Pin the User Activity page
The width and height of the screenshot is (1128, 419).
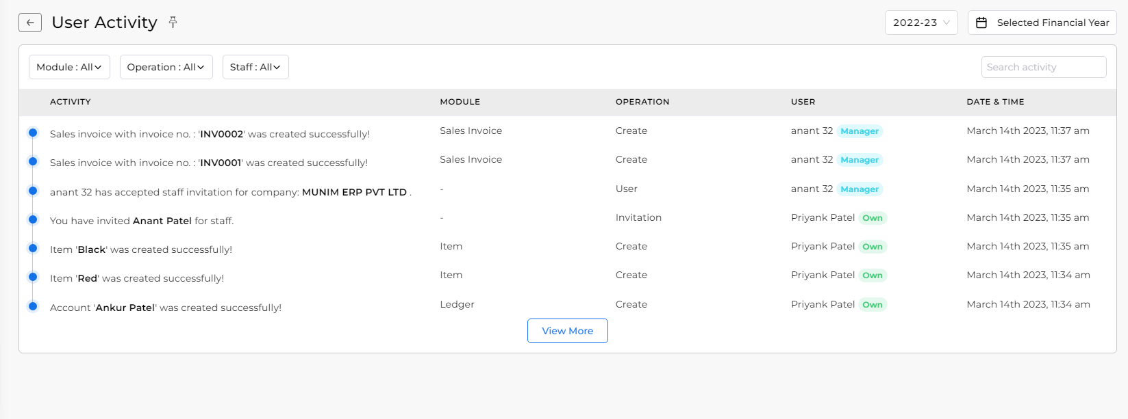pos(173,23)
